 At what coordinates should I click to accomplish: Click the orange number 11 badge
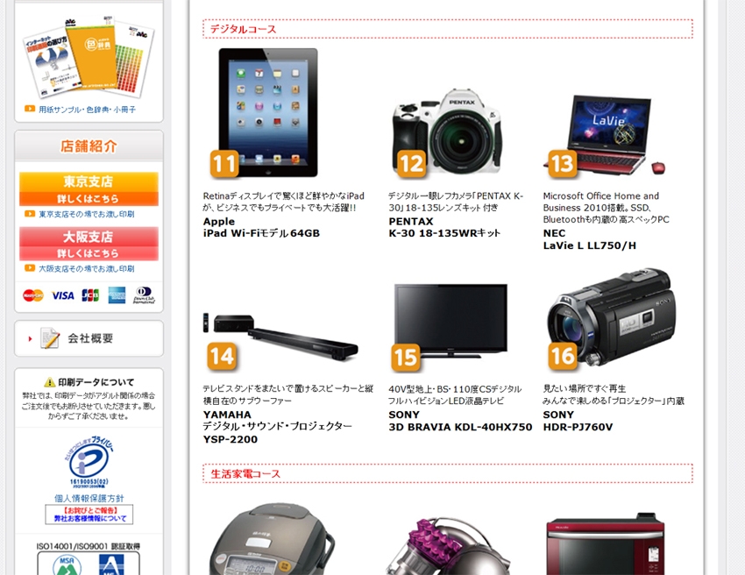[224, 164]
